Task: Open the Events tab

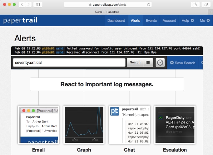Action: coord(151,21)
